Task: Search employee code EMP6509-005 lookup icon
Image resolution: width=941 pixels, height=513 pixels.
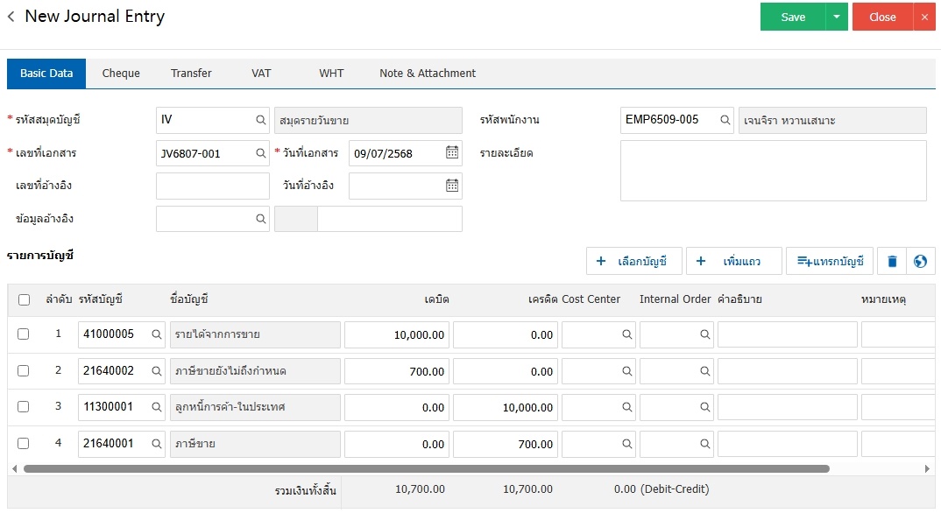Action: pyautogui.click(x=725, y=120)
